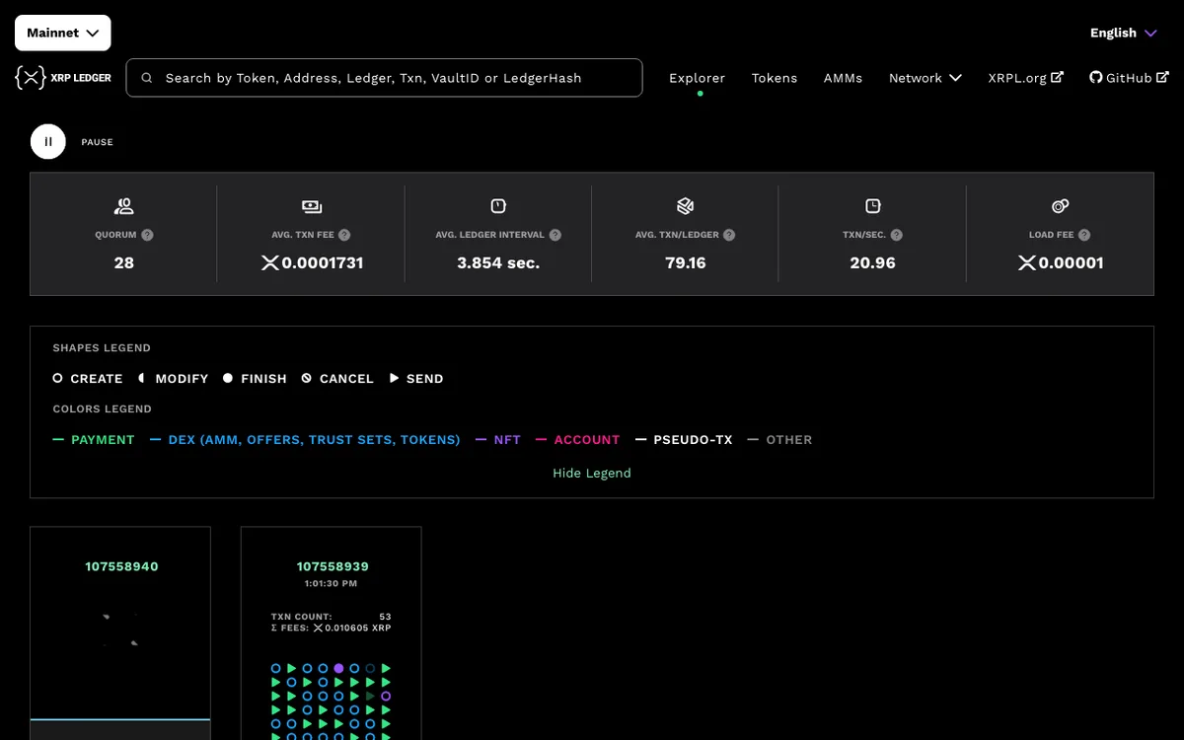
Task: Click the Finish shape legend item
Action: 255,379
